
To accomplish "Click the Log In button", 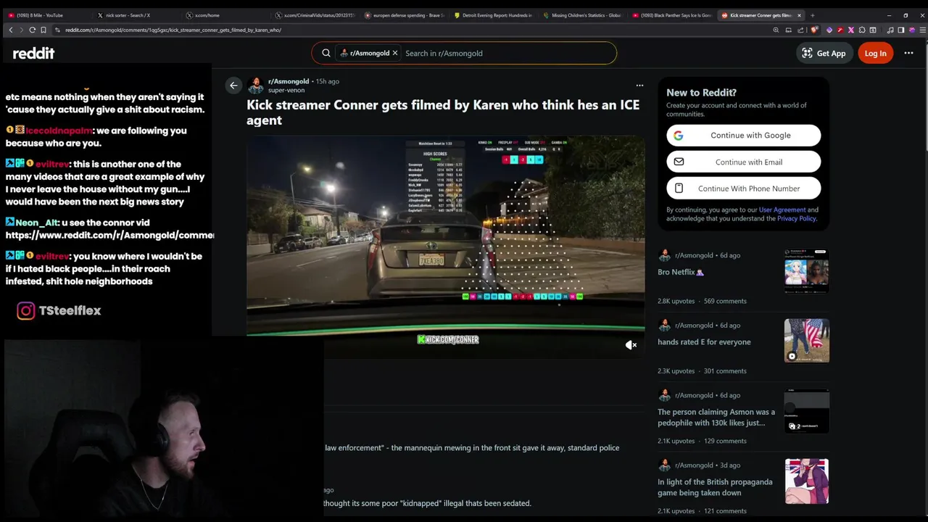I will (x=875, y=53).
